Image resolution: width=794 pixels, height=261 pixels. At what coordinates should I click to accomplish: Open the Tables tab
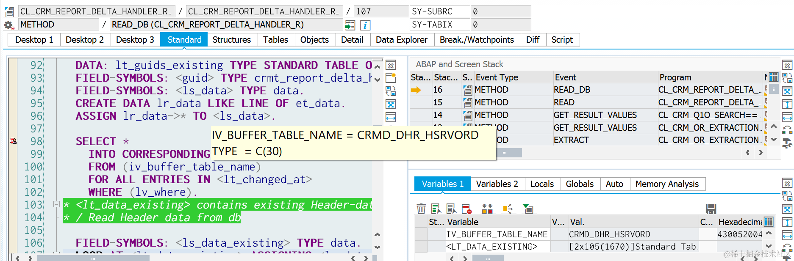[x=275, y=40]
